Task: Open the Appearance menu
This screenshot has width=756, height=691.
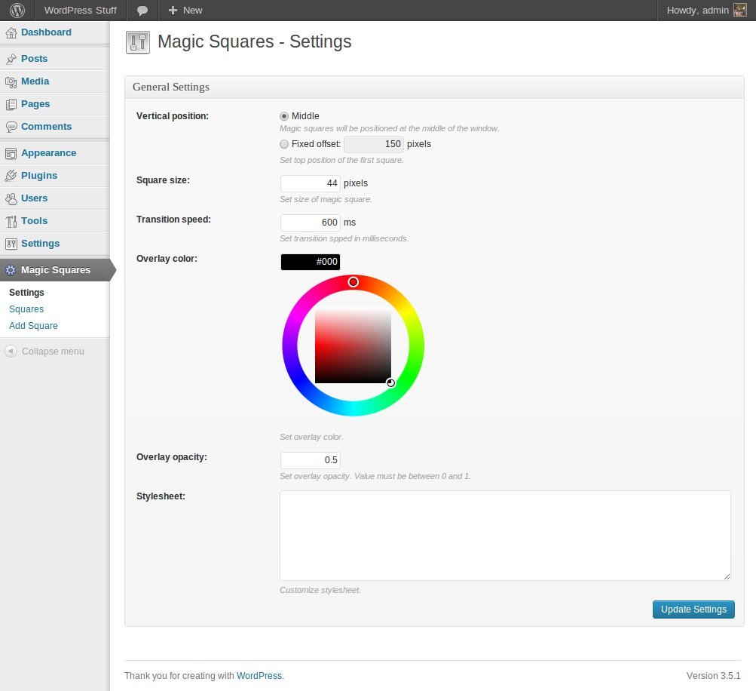Action: (x=48, y=153)
